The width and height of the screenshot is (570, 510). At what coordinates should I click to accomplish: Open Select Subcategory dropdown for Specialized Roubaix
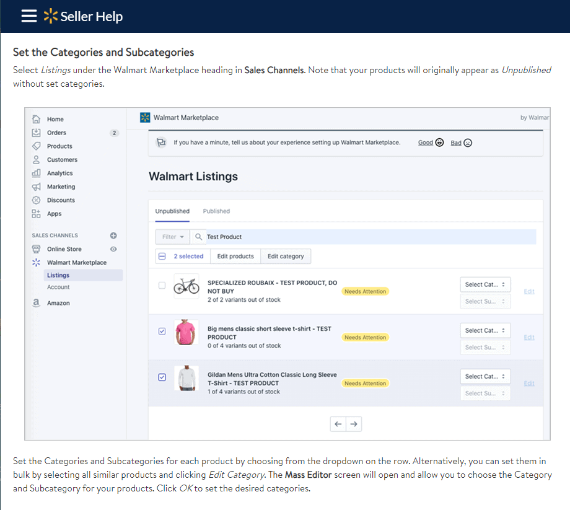coord(485,301)
